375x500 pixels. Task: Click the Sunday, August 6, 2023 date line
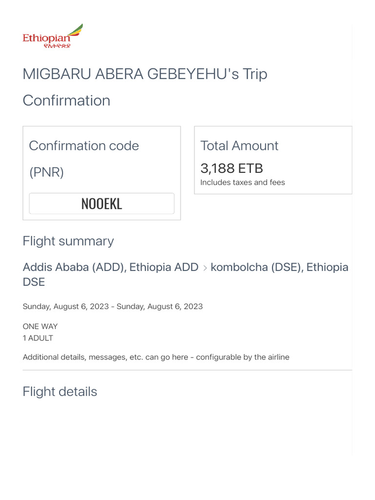(112, 307)
